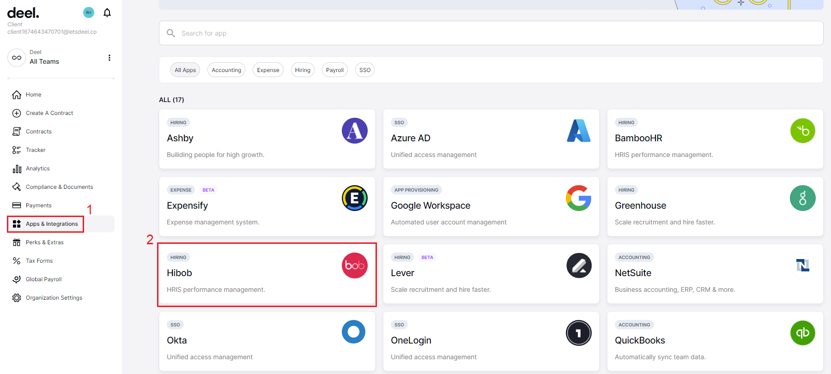Click the Lever logo
The image size is (831, 374).
click(579, 265)
